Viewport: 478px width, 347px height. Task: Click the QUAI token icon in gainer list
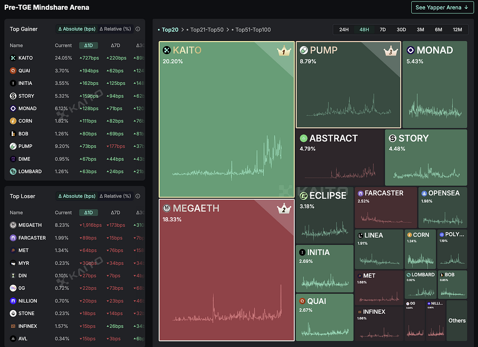pyautogui.click(x=13, y=71)
